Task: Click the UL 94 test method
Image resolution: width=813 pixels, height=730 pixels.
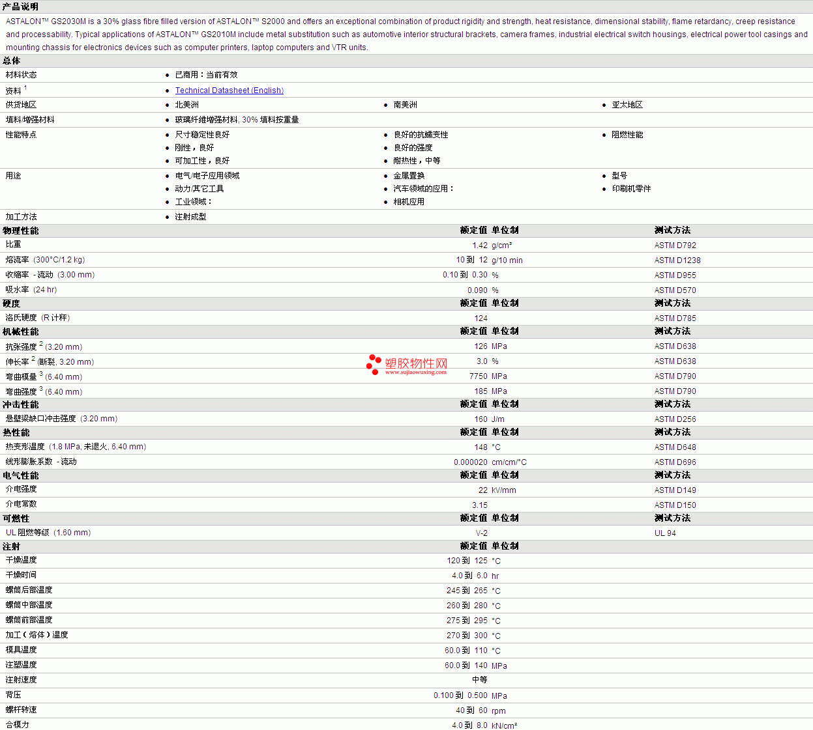Action: (665, 533)
